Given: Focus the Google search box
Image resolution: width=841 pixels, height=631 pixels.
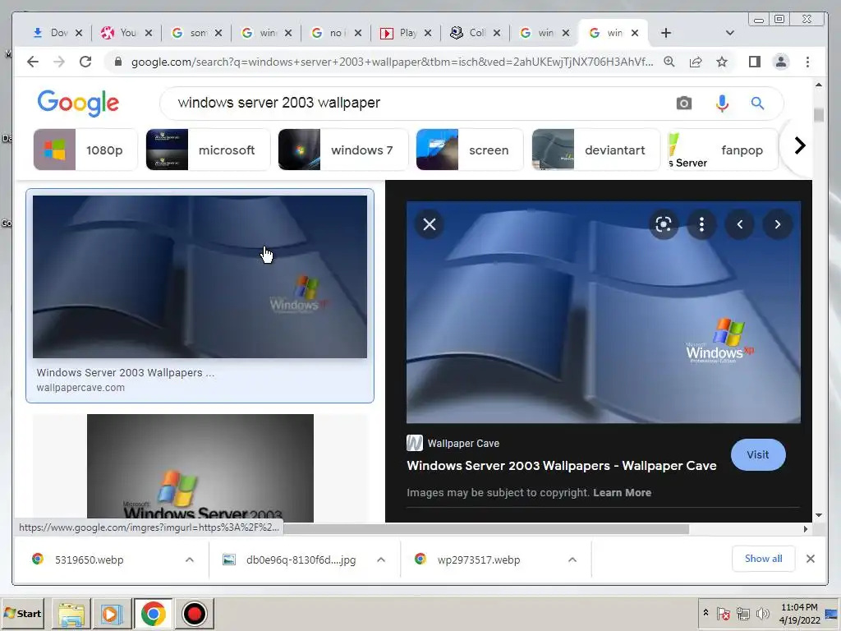Looking at the screenshot, I should coord(418,103).
